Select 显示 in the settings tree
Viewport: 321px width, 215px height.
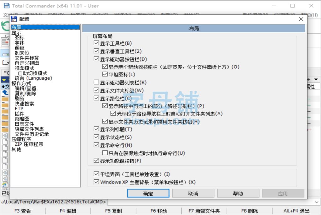coord(16,32)
